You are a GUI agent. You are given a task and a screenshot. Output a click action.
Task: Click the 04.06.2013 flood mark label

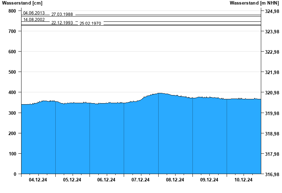click(34, 13)
